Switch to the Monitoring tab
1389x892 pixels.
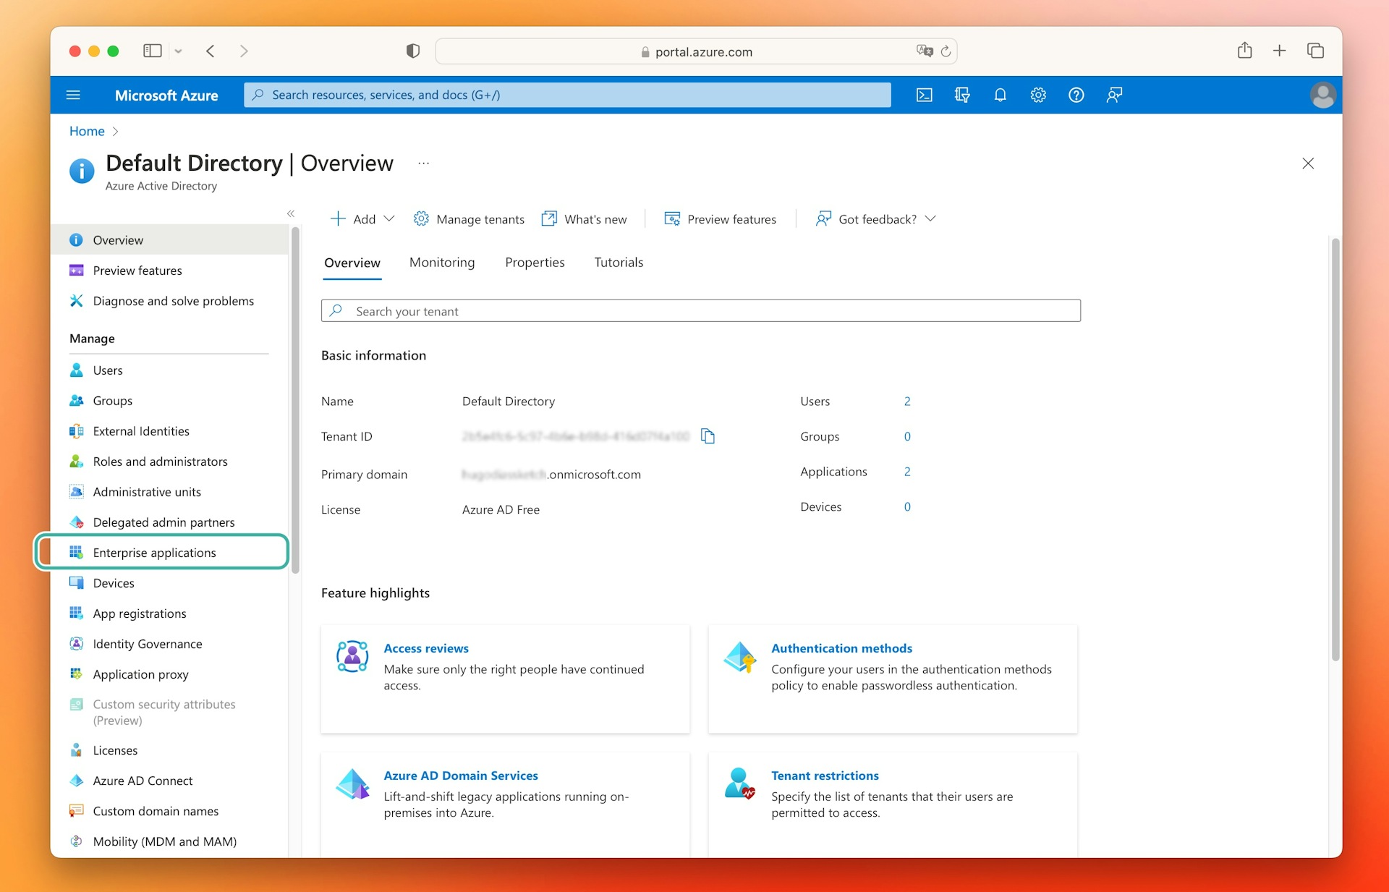pos(442,263)
